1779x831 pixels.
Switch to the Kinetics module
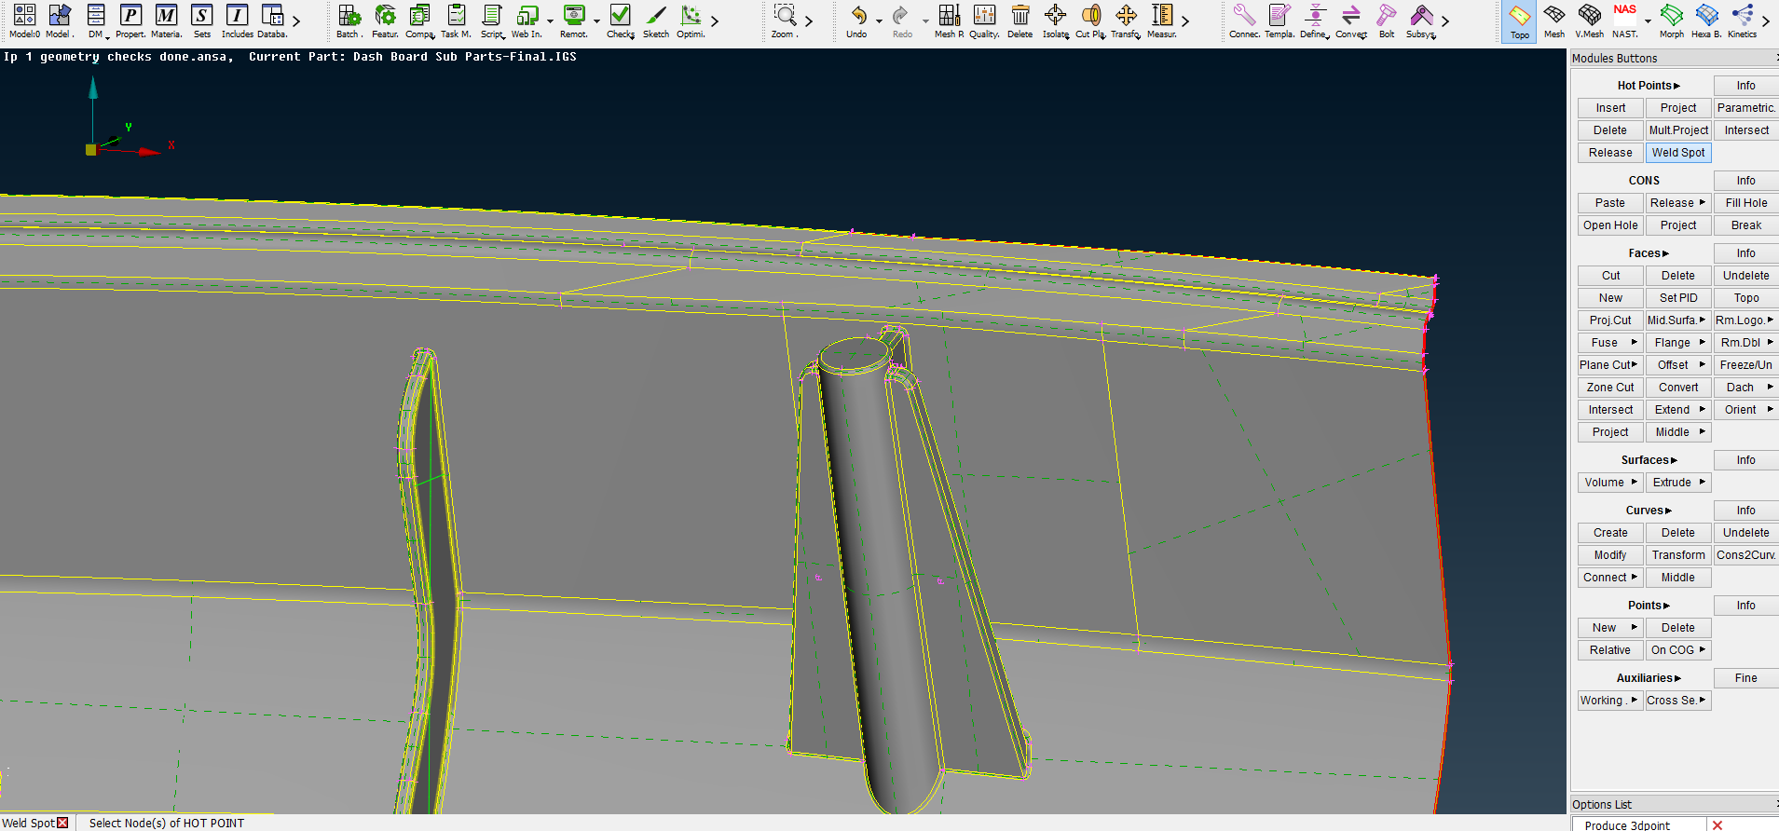[1742, 20]
